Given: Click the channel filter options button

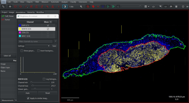Looking at the screenshot, I should 55,41.
